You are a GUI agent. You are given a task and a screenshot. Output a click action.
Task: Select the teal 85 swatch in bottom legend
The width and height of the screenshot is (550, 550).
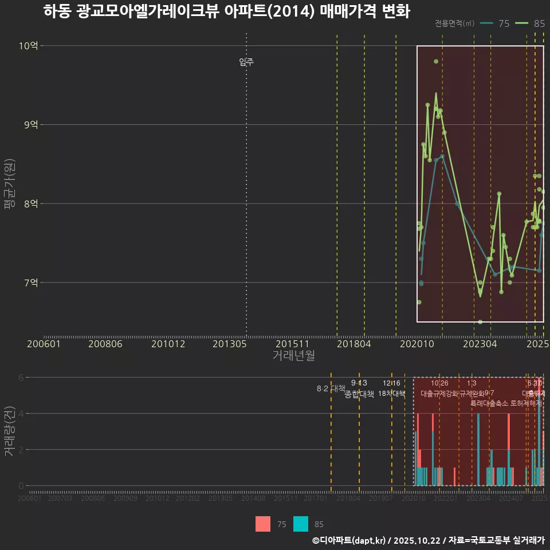(301, 524)
